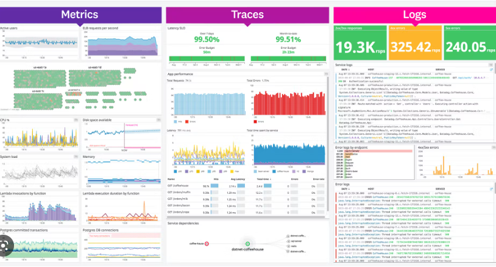Open the App performance widget options icon
Viewport: 496px width, 267px height.
327,74
